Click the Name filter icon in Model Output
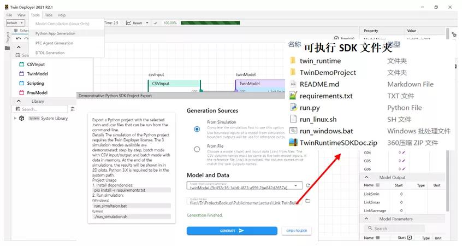The image size is (462, 246). (377, 185)
